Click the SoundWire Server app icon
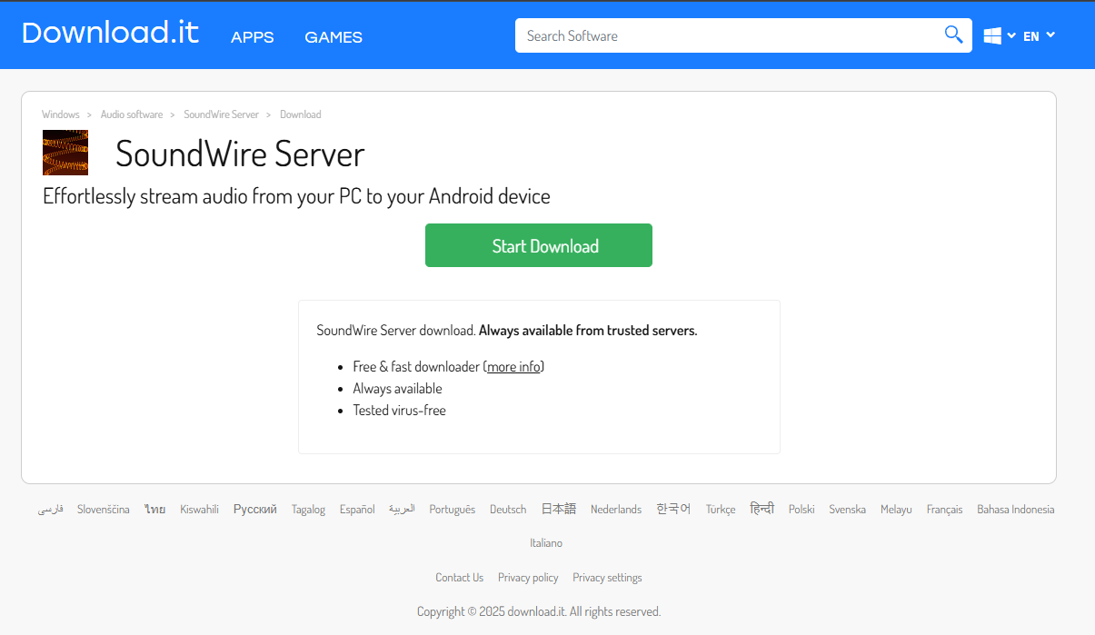 65,153
